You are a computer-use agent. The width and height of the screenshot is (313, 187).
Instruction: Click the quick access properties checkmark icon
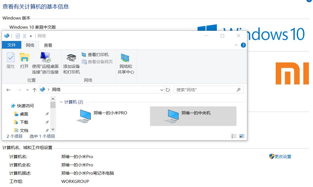coord(18,36)
